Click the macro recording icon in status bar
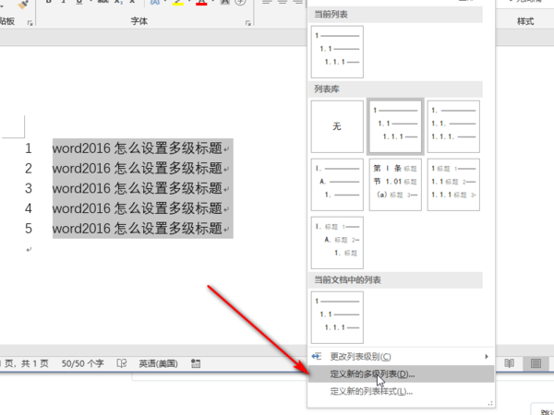 196,363
